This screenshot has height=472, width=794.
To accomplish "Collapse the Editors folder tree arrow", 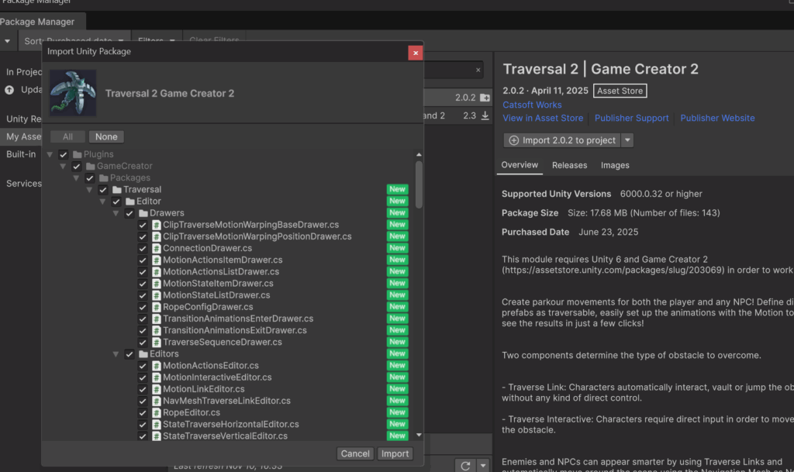I will coord(116,354).
